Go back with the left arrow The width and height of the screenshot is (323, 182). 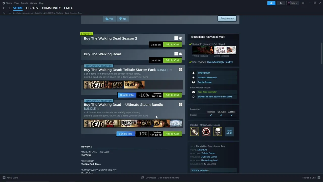4,8
